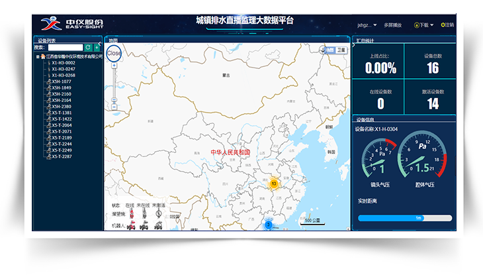Switch map to standard map view (地图)
This screenshot has width=483, height=275.
point(330,50)
